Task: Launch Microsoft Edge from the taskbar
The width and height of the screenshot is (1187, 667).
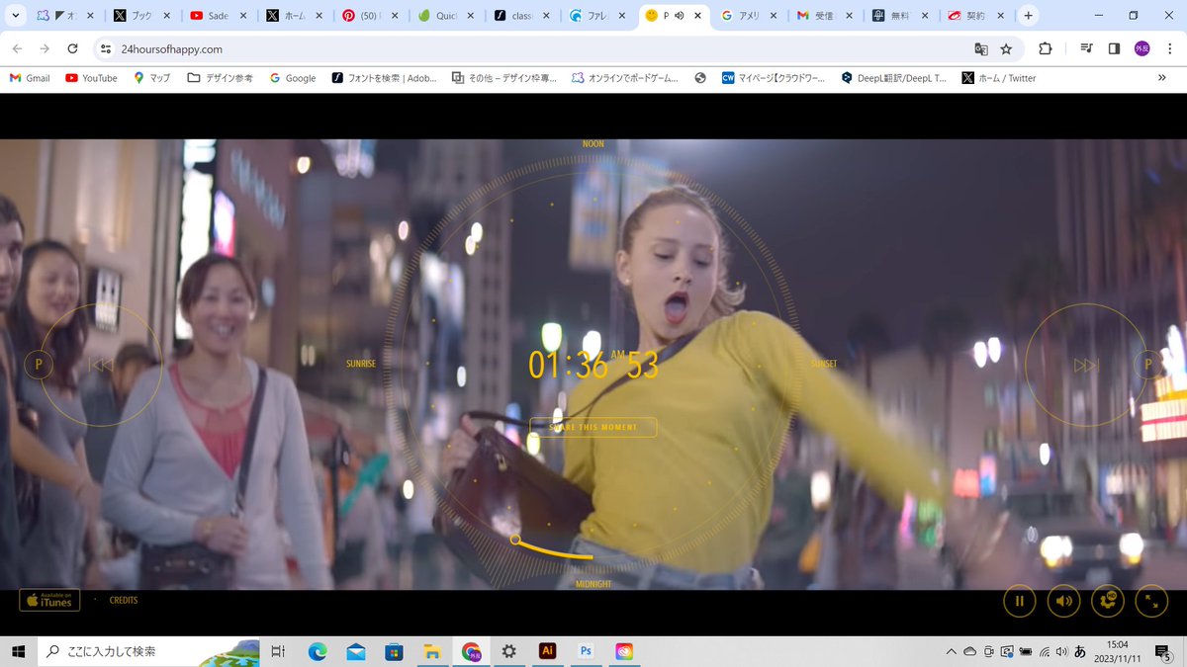Action: (318, 651)
